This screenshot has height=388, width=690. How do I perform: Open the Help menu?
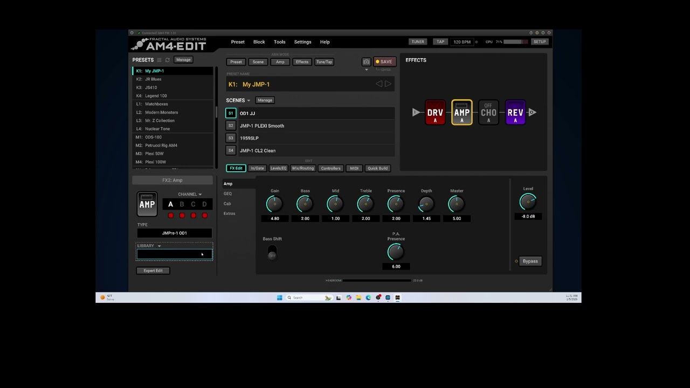pyautogui.click(x=325, y=42)
